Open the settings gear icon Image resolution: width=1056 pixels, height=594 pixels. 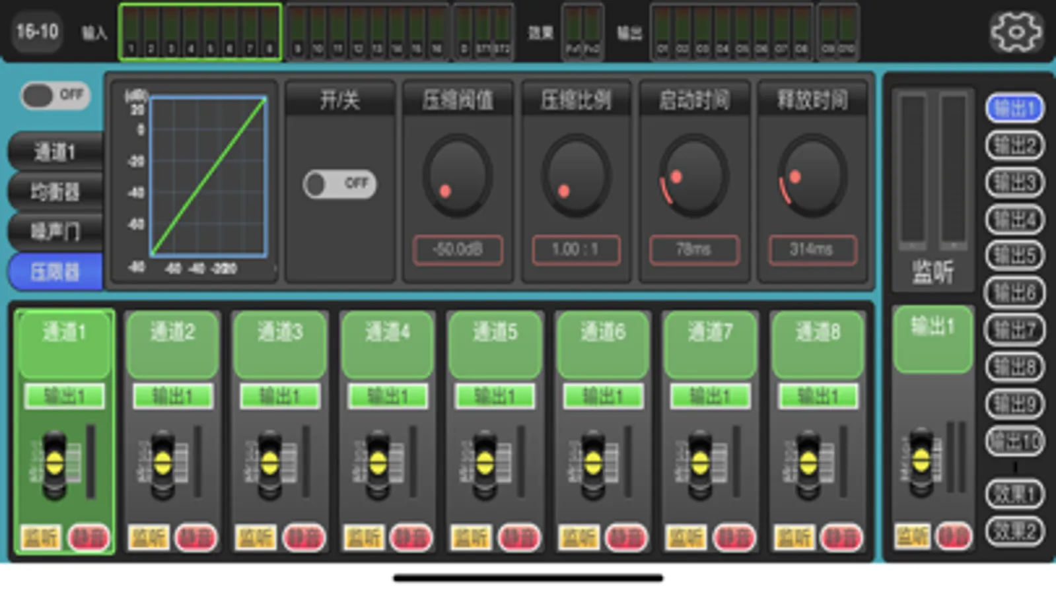1016,31
